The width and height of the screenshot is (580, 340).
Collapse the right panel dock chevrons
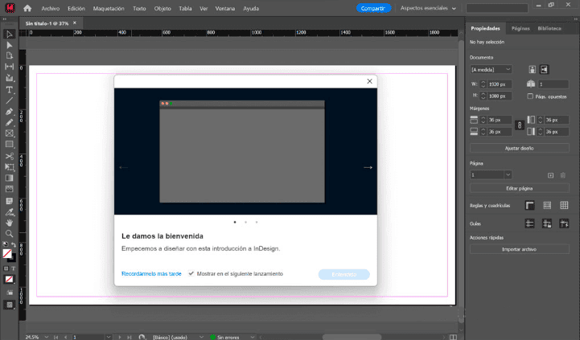point(575,19)
